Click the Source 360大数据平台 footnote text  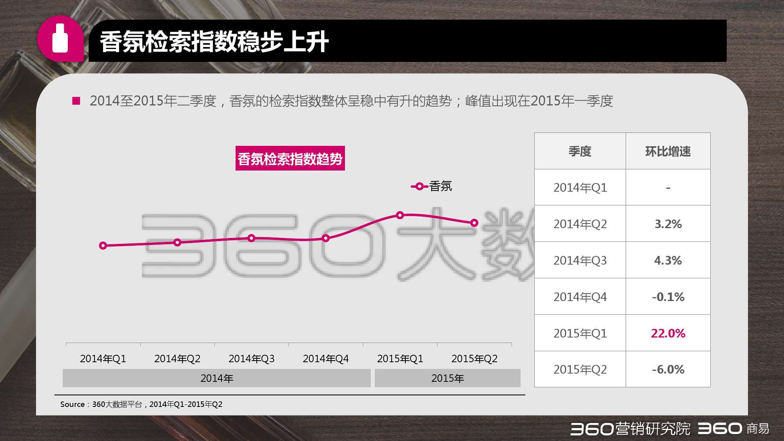click(x=141, y=404)
